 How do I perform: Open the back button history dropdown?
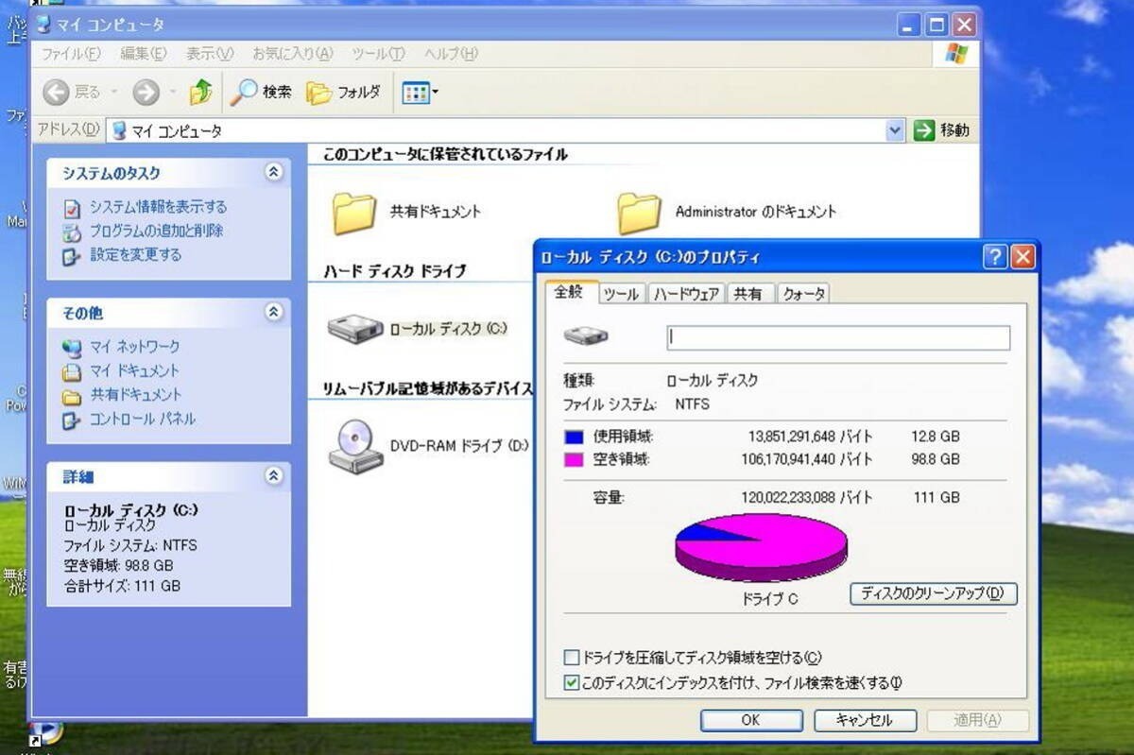[115, 92]
